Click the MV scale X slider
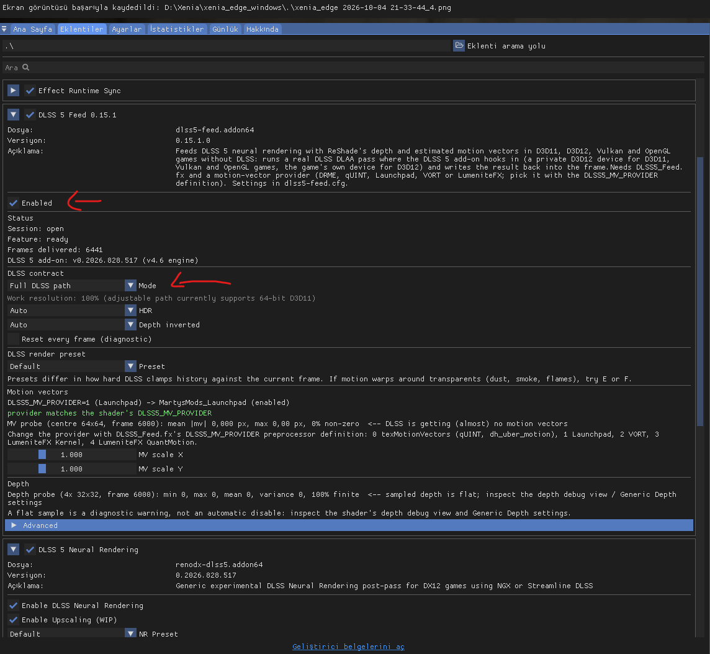 coord(72,455)
